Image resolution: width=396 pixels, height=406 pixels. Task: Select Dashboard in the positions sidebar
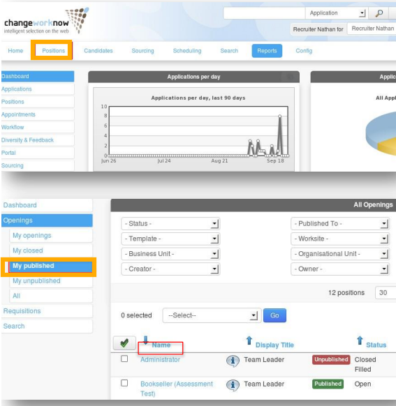[47, 205]
